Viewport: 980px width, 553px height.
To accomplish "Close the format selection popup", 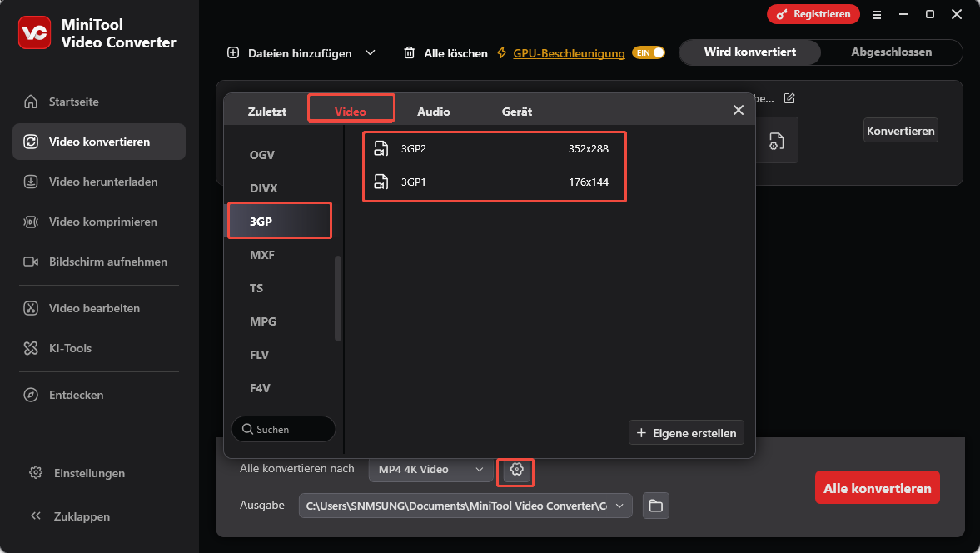I will click(739, 110).
